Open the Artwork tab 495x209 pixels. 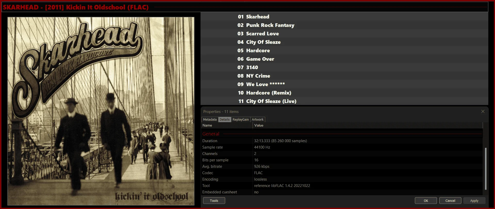point(258,120)
